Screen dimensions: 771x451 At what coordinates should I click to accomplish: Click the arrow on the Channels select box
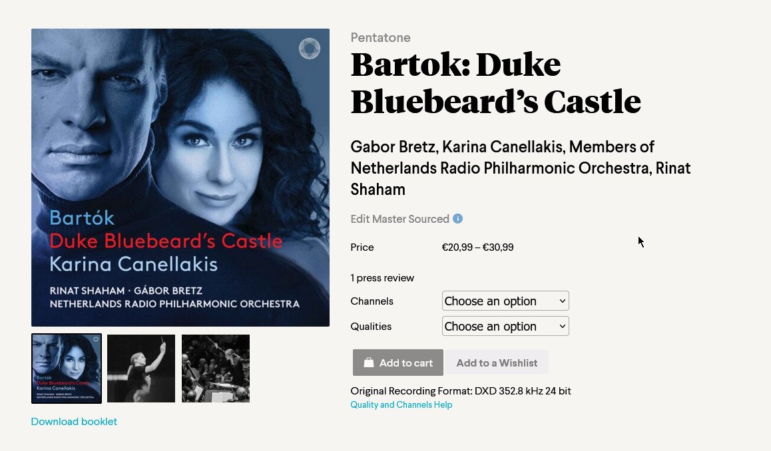[x=562, y=301]
